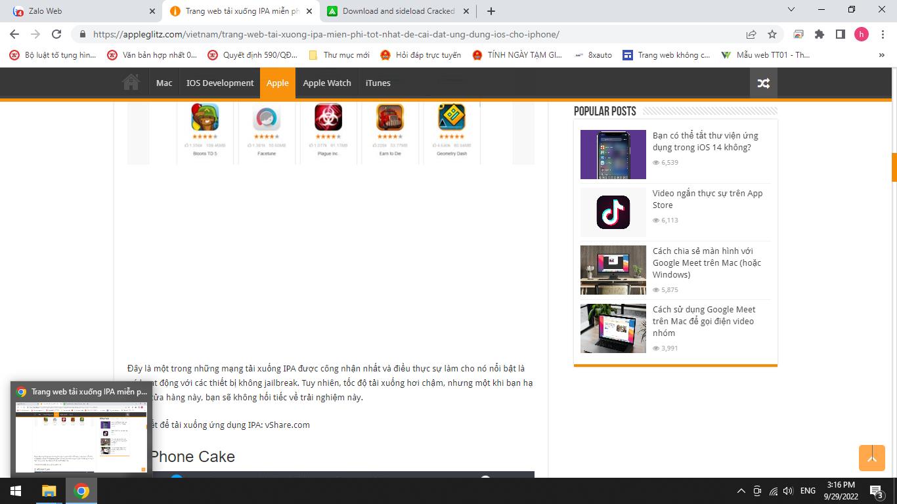Click the iOS 14 app library post thumbnail
This screenshot has height=504, width=897.
613,154
